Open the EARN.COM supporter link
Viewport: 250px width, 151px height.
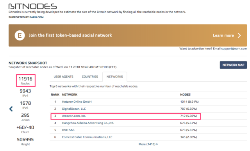point(36,17)
